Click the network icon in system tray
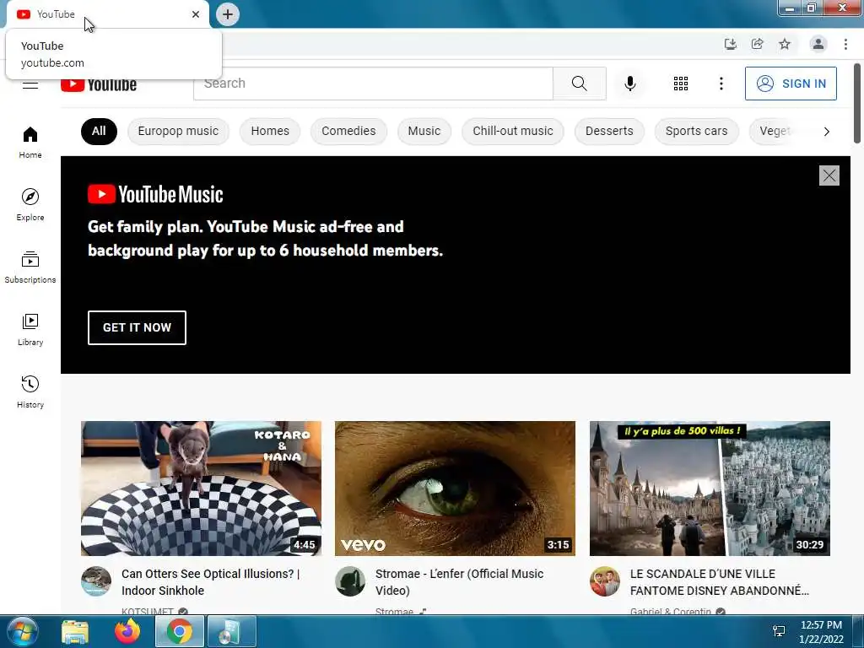Viewport: 864px width, 648px height. click(x=779, y=631)
